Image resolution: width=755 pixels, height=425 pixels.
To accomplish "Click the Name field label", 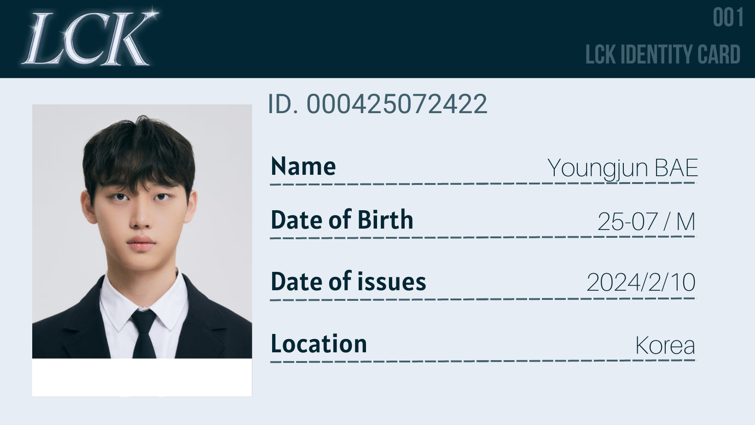I will coord(303,167).
